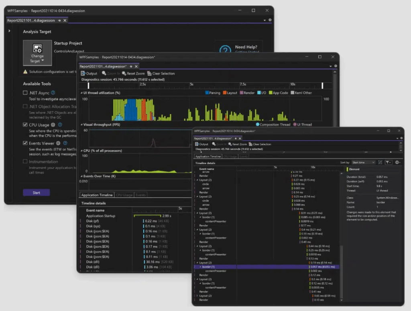Open the Sort by Start time dropdown
This screenshot has height=311, width=411.
(x=363, y=162)
